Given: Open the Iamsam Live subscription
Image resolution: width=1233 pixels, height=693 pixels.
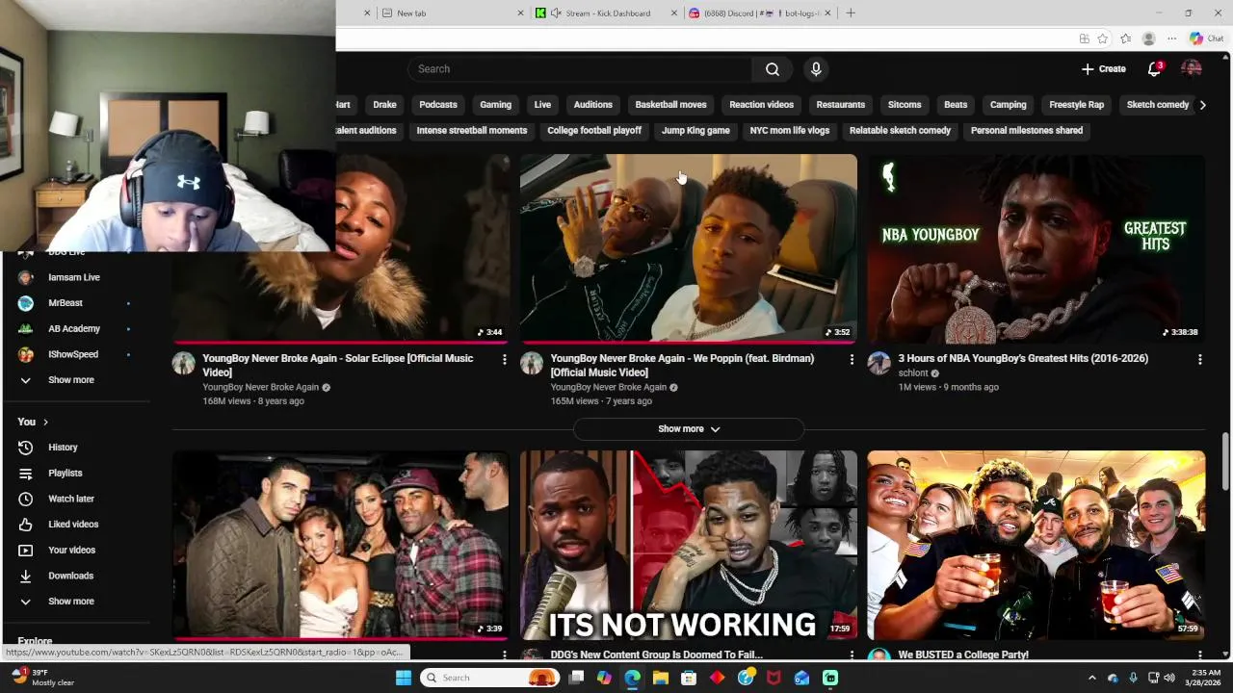Looking at the screenshot, I should tap(75, 277).
